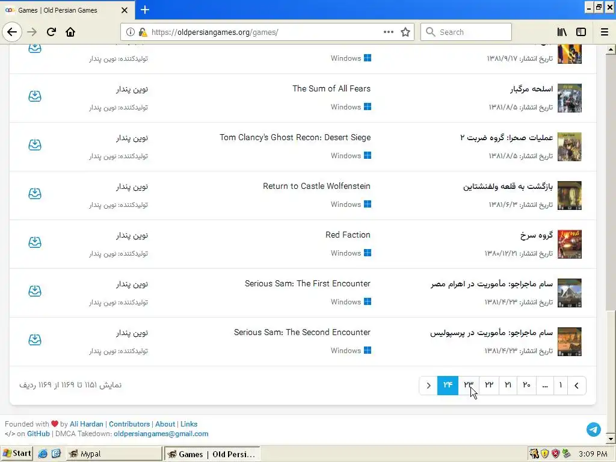Go to pagination page ۱
Screen dimensions: 616x462
click(561, 385)
